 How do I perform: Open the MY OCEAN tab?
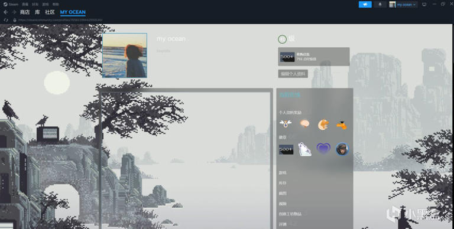coord(73,12)
